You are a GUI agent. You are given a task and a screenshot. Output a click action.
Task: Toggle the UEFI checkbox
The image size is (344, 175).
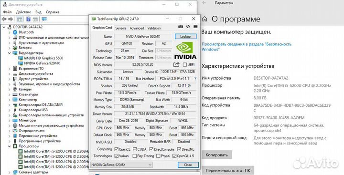click(x=185, y=65)
